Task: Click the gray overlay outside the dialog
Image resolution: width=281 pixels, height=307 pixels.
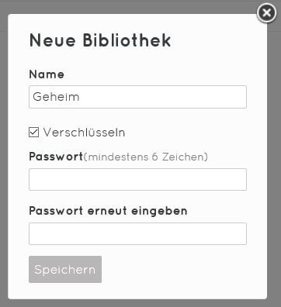Action: pyautogui.click(x=274, y=155)
